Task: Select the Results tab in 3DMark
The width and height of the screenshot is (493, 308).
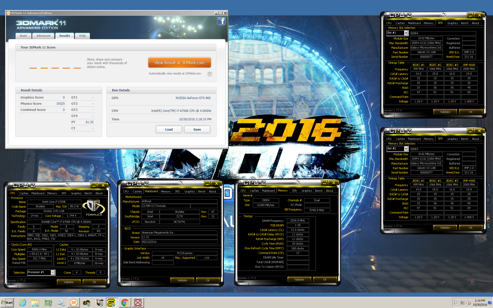Action: (64, 36)
